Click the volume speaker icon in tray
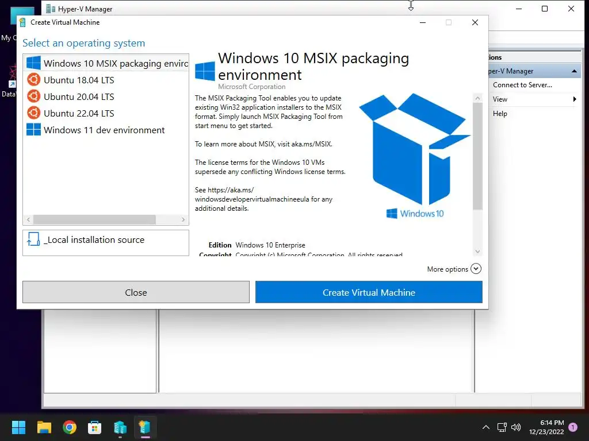Viewport: 589px width, 441px height. 516,427
